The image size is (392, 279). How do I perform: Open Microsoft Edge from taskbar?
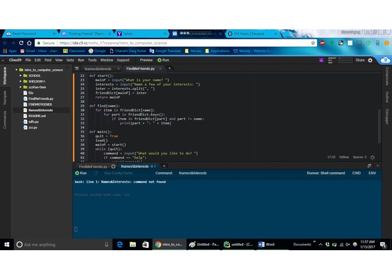click(120, 245)
